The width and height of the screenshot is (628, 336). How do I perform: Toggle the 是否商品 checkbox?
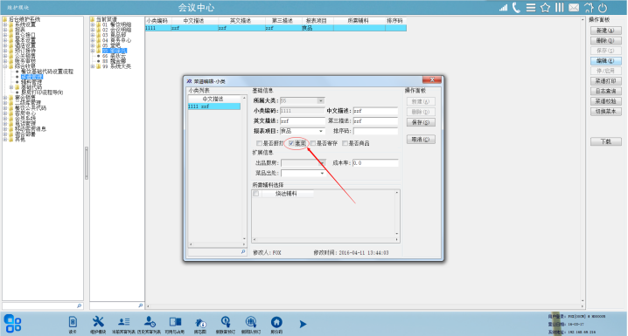tap(345, 143)
